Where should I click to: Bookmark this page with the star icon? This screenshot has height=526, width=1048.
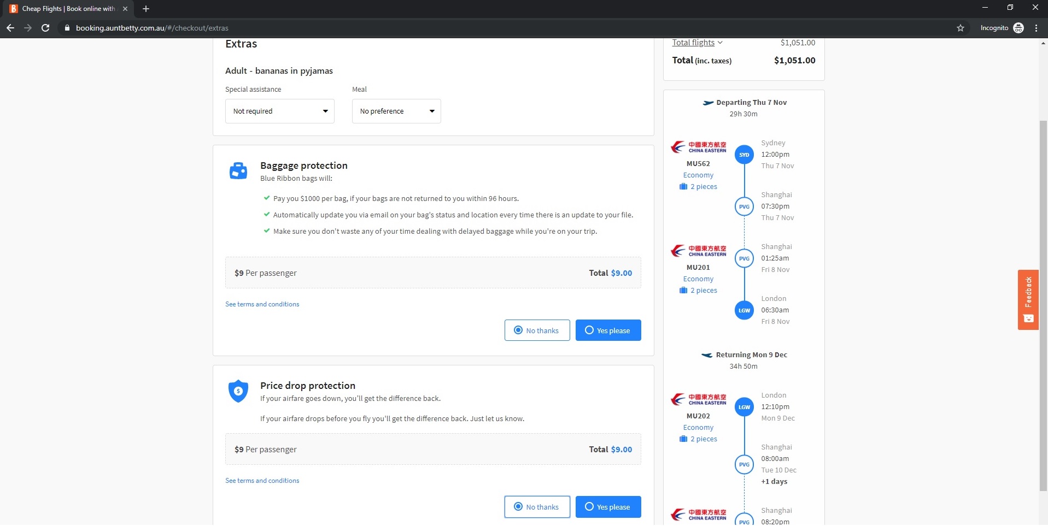click(960, 28)
